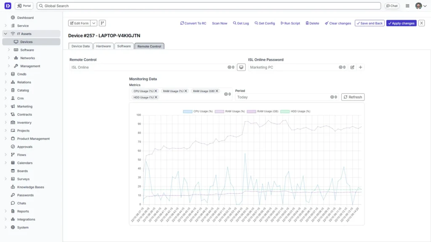Switch to the Hardware tab

[x=103, y=46]
